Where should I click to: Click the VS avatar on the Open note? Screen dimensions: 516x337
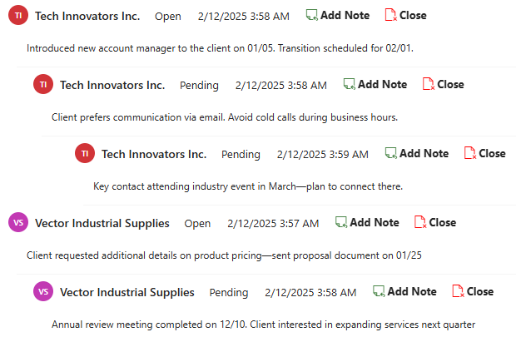click(x=17, y=223)
